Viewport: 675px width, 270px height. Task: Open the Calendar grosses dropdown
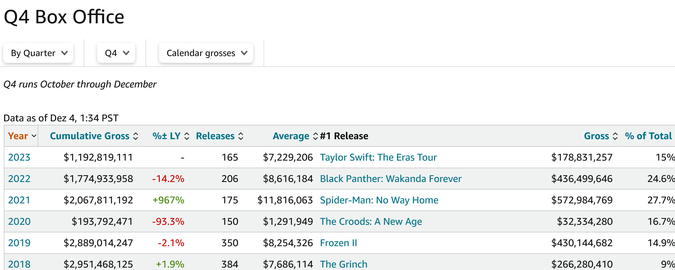tap(206, 53)
